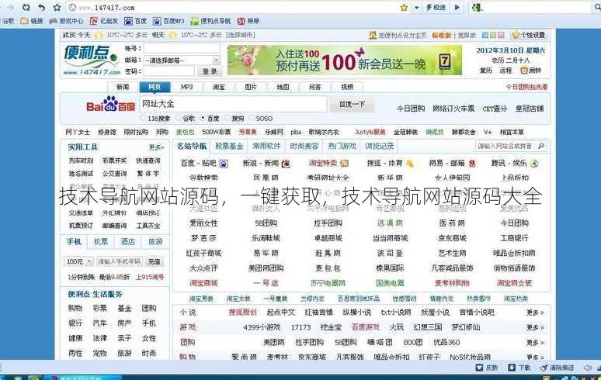Select the SOSO radio button

(252, 118)
